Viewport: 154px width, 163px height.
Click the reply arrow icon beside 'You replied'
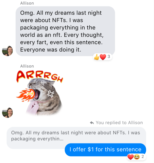pos(92,123)
